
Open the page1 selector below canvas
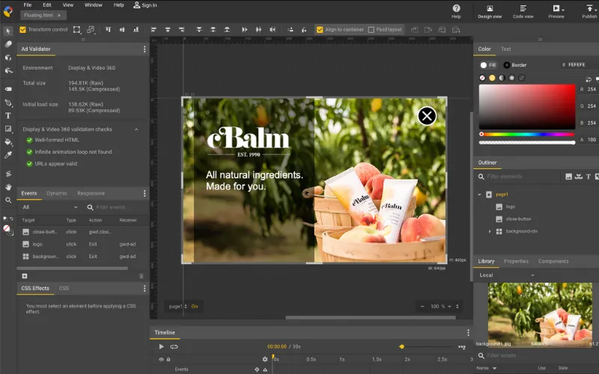[178, 306]
